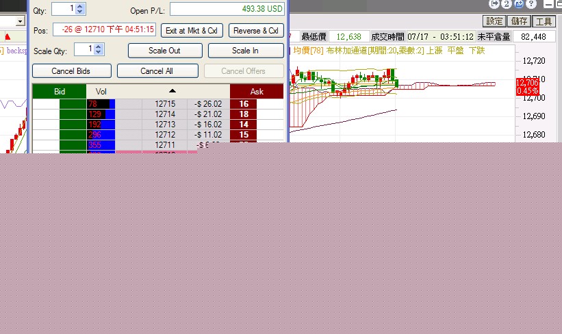This screenshot has height=334, width=562.
Task: Click the volume bar showing 296
Action: point(101,135)
